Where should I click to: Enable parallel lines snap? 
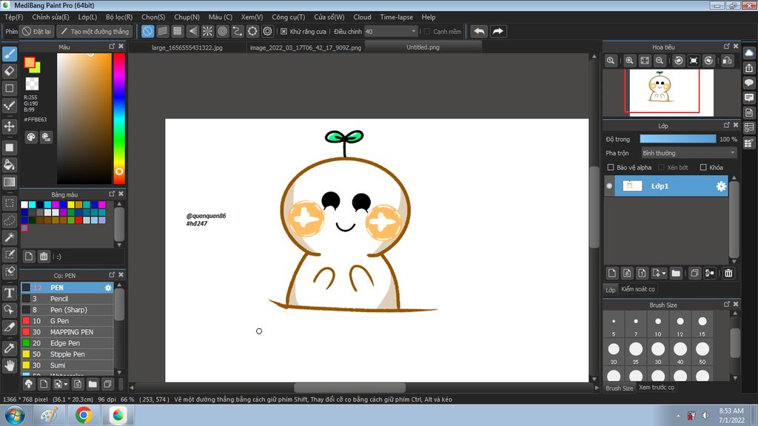click(x=162, y=31)
